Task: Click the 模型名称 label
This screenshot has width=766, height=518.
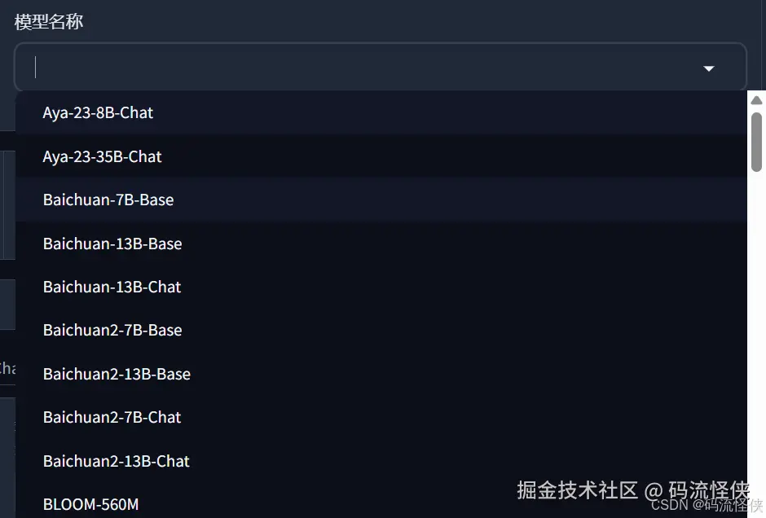Action: [49, 22]
